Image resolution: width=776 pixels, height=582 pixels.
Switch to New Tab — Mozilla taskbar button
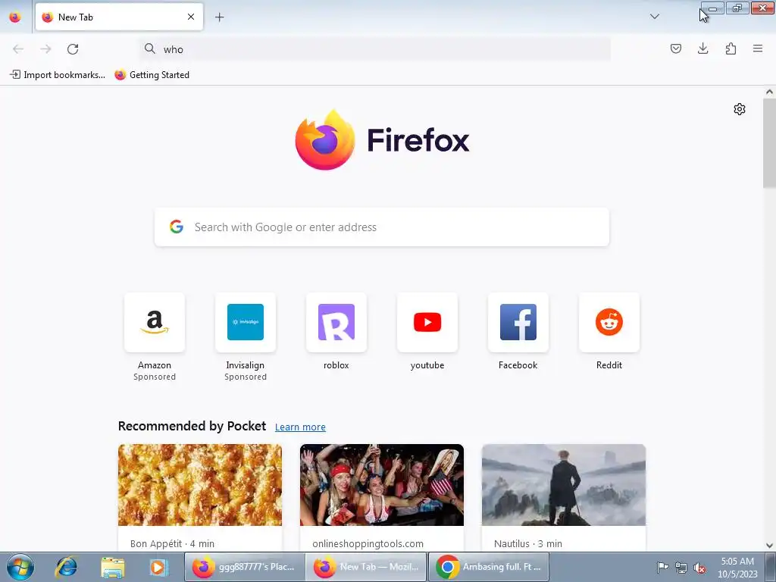366,567
